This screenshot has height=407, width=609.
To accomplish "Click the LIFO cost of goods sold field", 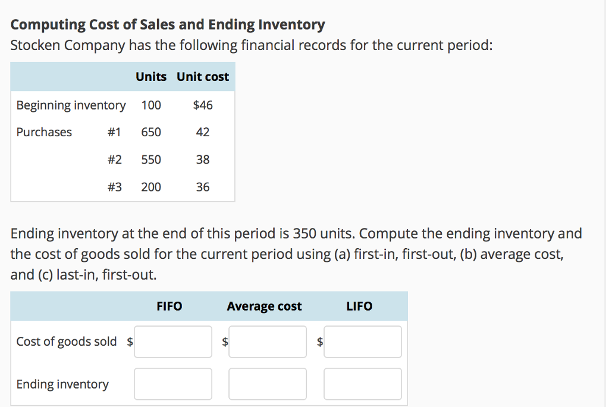I will 363,342.
